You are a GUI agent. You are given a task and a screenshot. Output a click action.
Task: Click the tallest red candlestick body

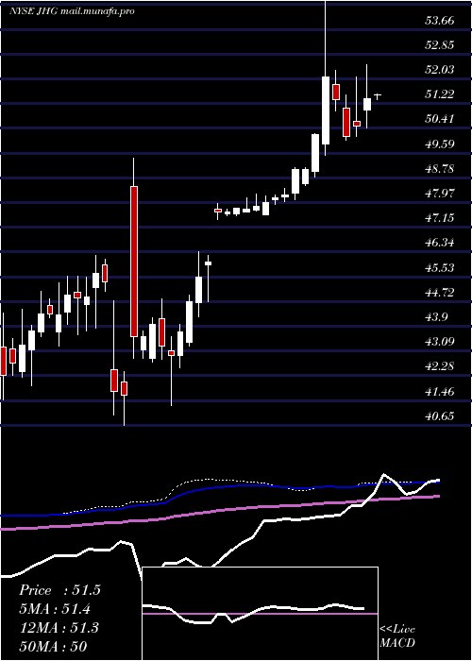(x=134, y=262)
